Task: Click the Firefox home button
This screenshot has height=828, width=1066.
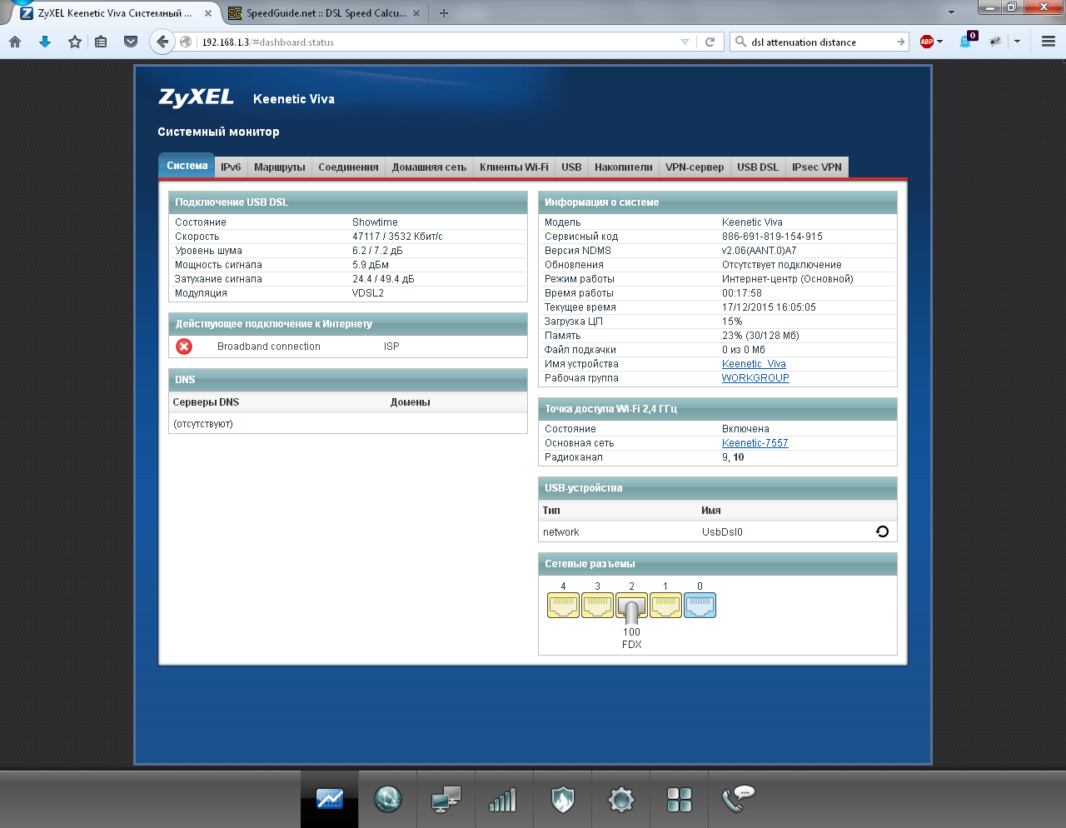Action: coord(15,42)
